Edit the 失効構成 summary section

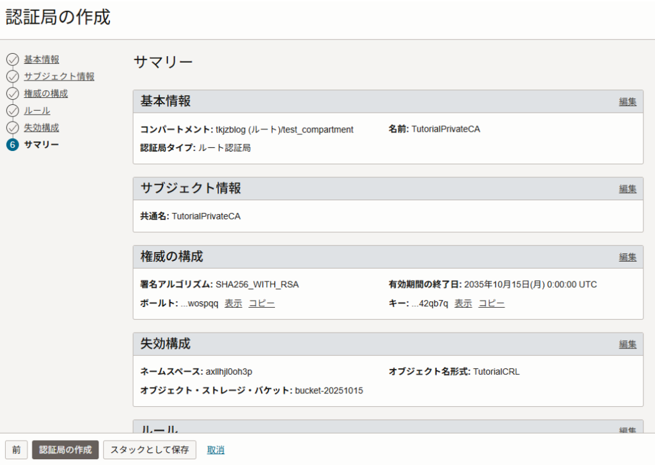pos(627,344)
